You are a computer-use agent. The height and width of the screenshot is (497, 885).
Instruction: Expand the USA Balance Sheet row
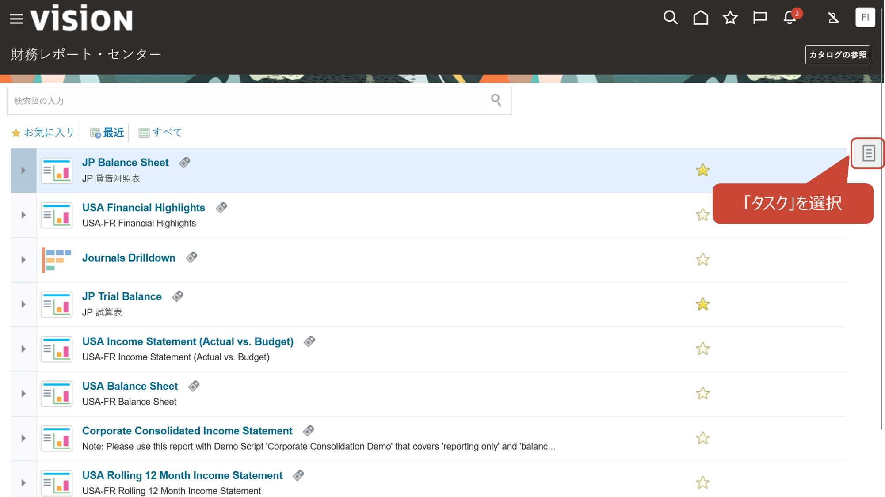(23, 394)
